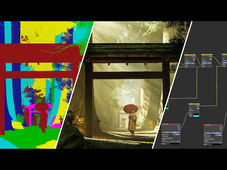The image size is (227, 170).
Task: Toggle include-alpha icon on top-left Mix node
Action: coord(194,59)
